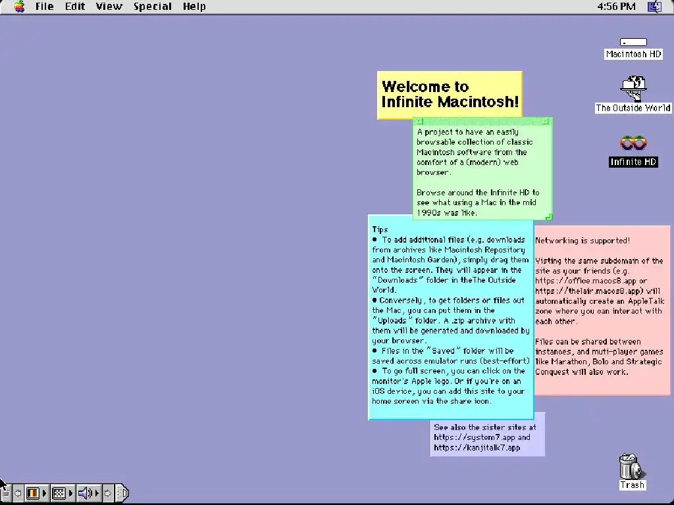Open the Apple menu
The height and width of the screenshot is (505, 674).
coord(19,7)
